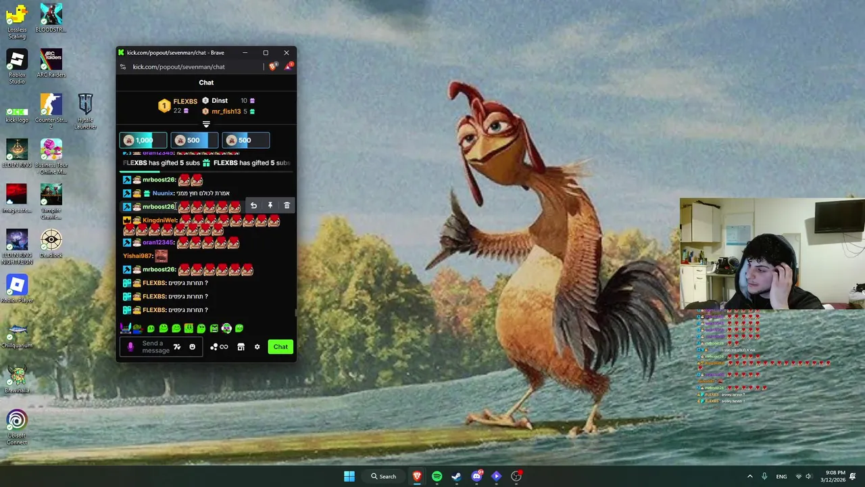Screen dimensions: 865x487
Task: Open the taskbar Search box
Action: click(383, 476)
